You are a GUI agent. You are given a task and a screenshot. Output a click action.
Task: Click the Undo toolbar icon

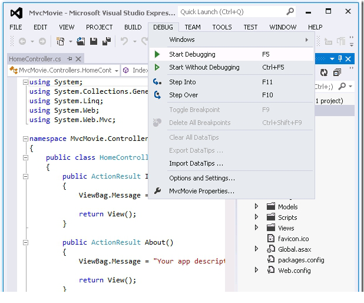pos(124,41)
